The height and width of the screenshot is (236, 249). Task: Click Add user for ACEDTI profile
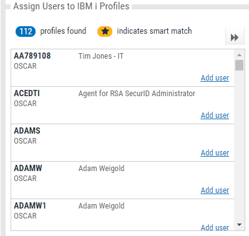click(215, 115)
